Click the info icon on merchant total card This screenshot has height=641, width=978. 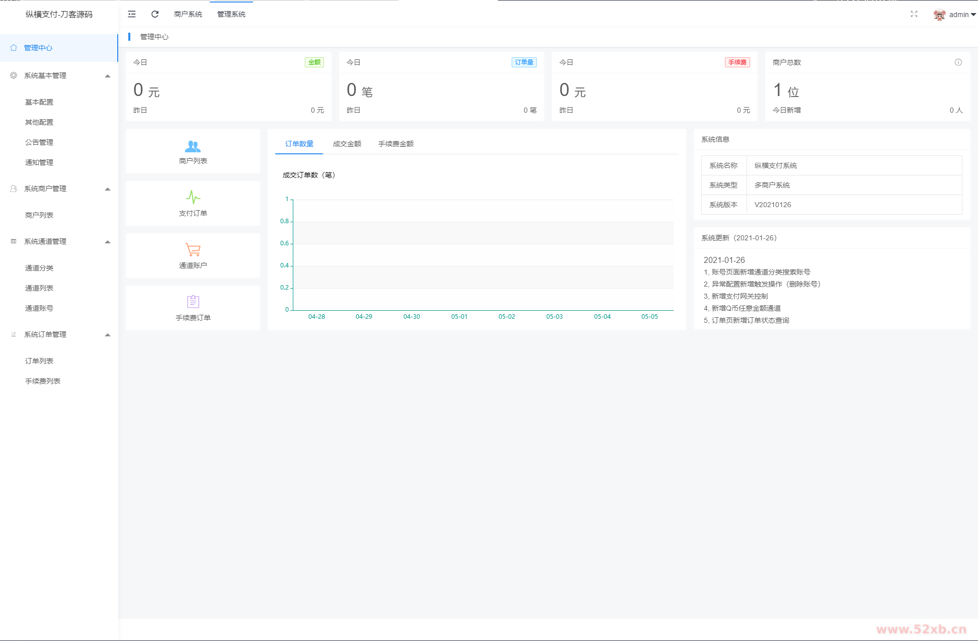tap(958, 62)
